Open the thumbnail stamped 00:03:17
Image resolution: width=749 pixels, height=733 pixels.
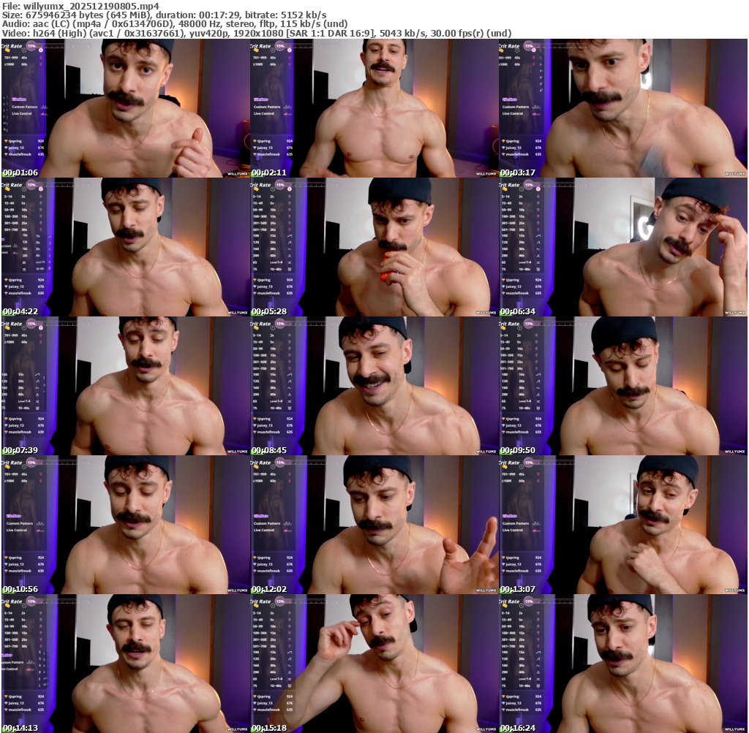(623, 108)
